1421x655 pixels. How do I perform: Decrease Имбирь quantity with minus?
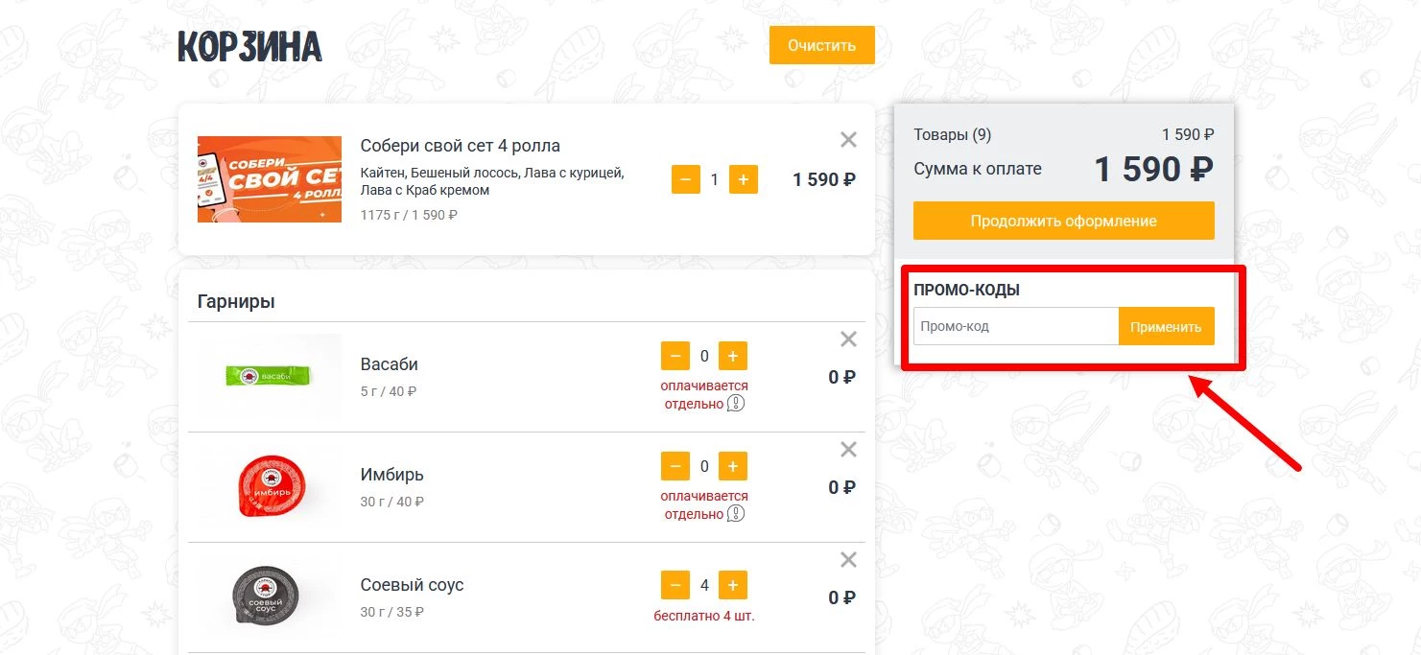[x=675, y=467]
